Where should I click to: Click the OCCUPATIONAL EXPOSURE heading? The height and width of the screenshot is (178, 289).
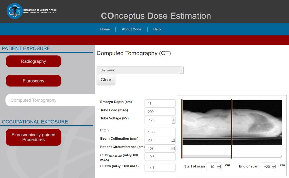[x=35, y=122]
